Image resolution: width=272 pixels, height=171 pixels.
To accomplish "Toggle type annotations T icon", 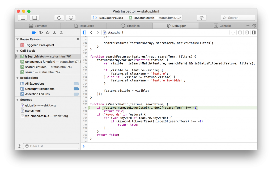I will tap(240, 33).
